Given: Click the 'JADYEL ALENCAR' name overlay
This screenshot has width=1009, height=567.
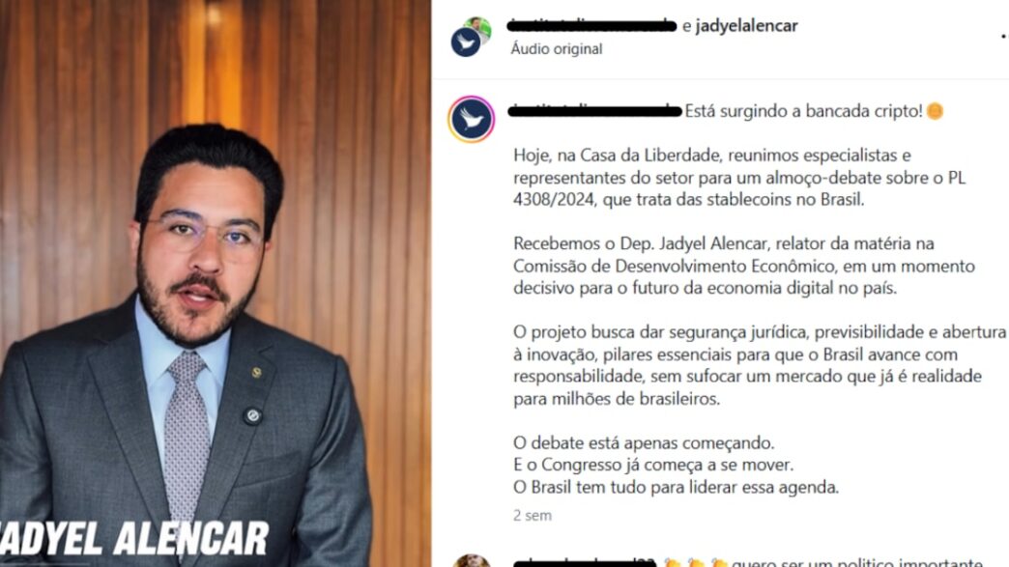Looking at the screenshot, I should click(133, 539).
